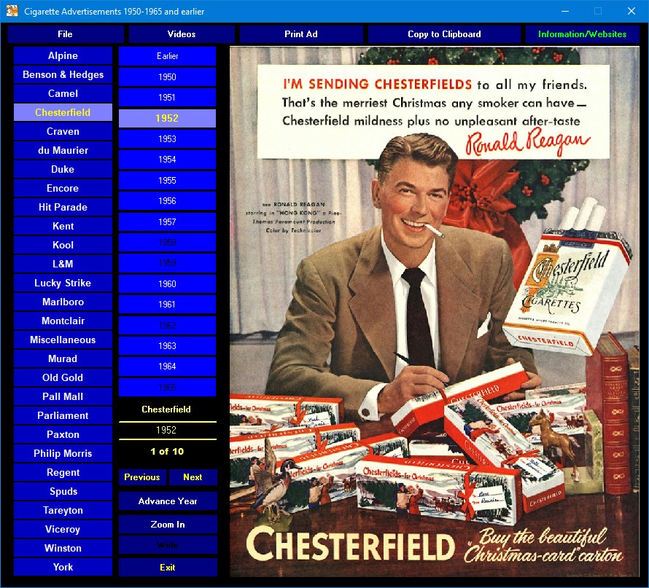Choose the Kool brand
The image size is (649, 588).
[x=63, y=246]
